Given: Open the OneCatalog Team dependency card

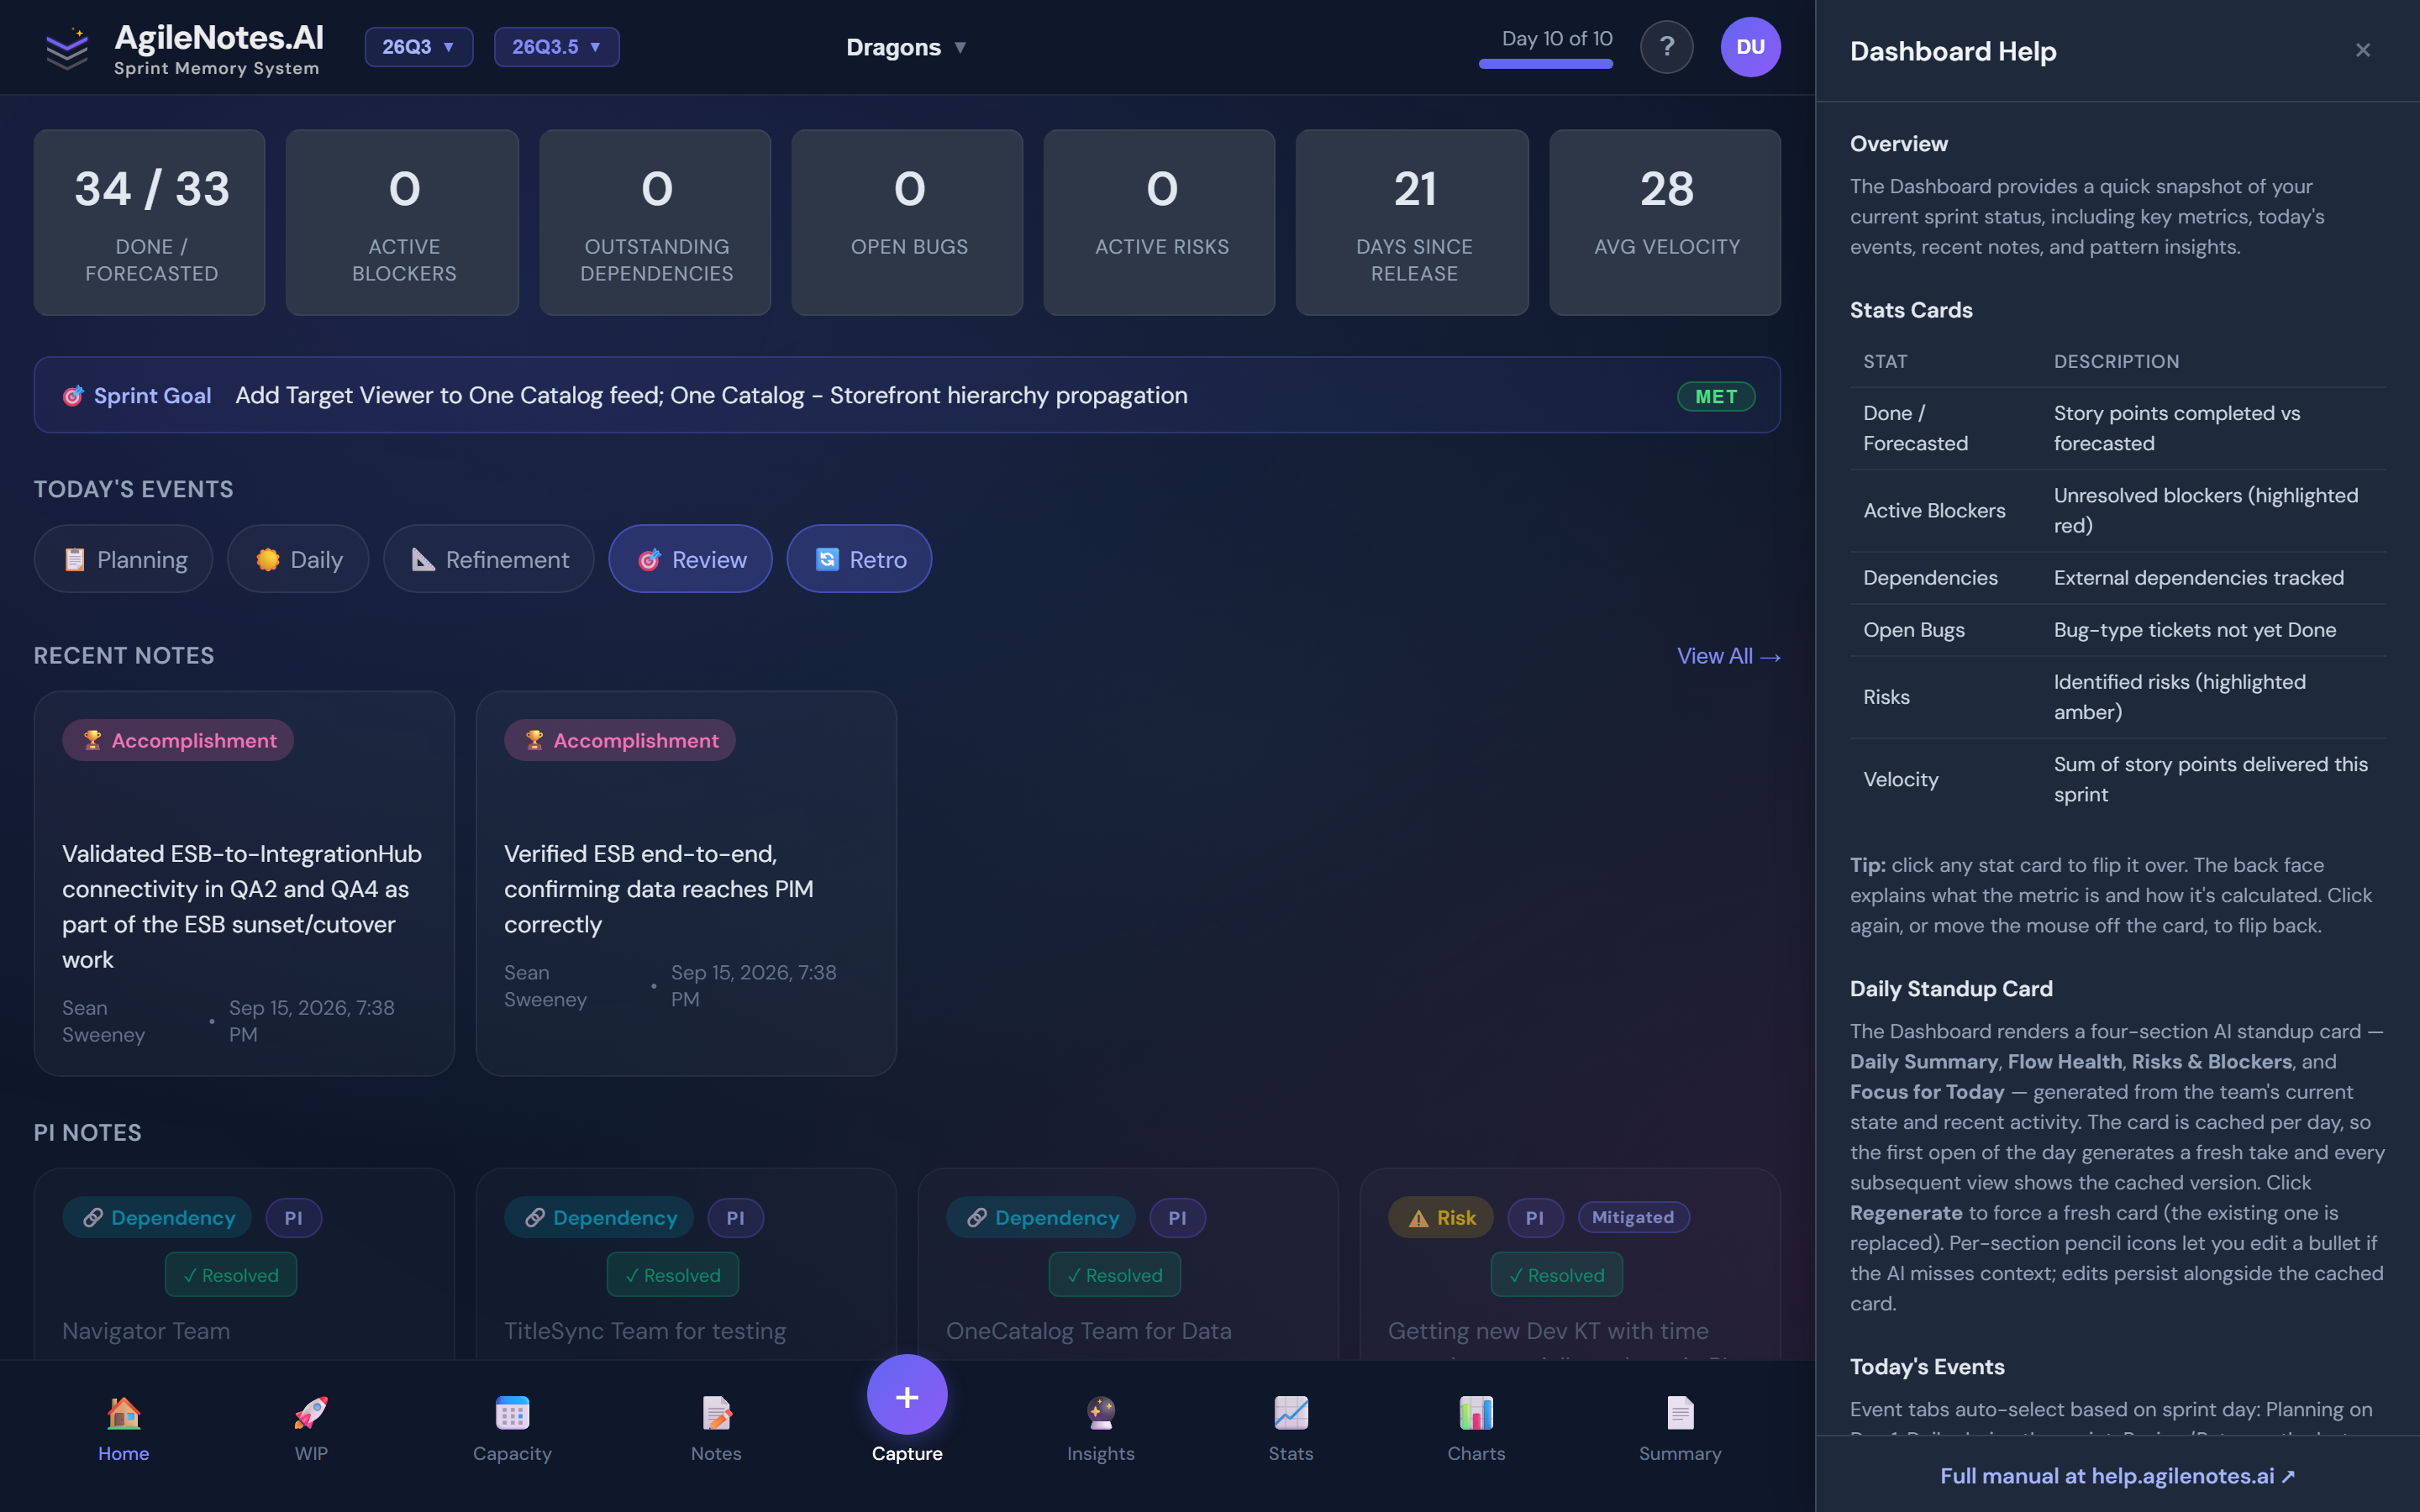Looking at the screenshot, I should [x=1128, y=1265].
